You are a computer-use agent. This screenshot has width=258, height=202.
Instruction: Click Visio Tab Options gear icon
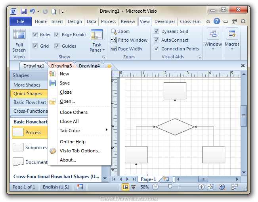pyautogui.click(x=53, y=151)
